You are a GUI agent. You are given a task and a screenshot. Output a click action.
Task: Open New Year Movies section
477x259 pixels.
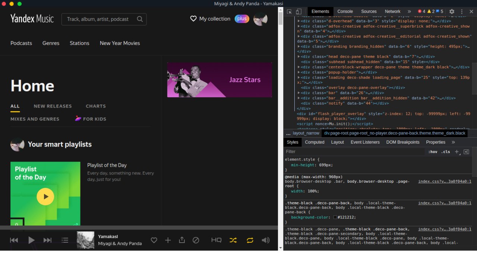120,43
